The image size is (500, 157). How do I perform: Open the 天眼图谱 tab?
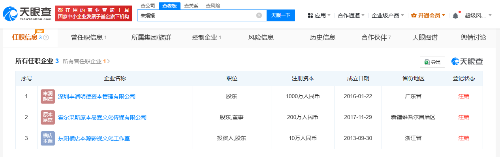click(x=425, y=38)
